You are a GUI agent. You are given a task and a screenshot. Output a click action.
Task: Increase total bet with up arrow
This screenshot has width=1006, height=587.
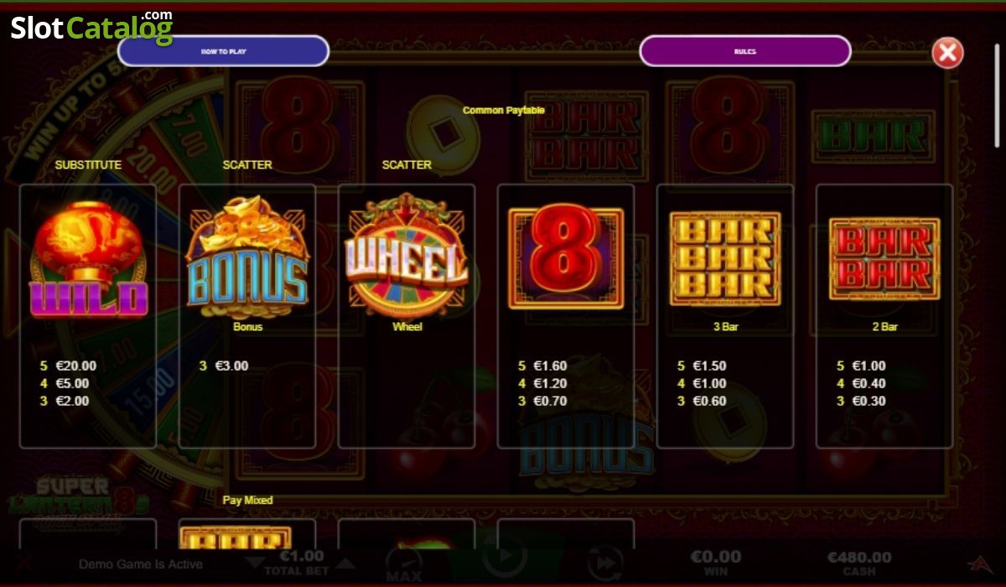(345, 563)
